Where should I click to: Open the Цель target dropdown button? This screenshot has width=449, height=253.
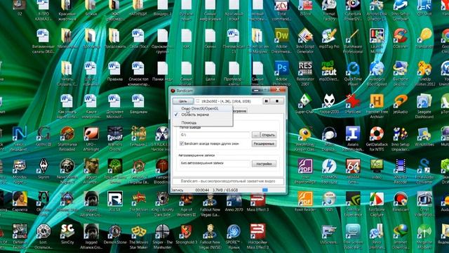182,101
